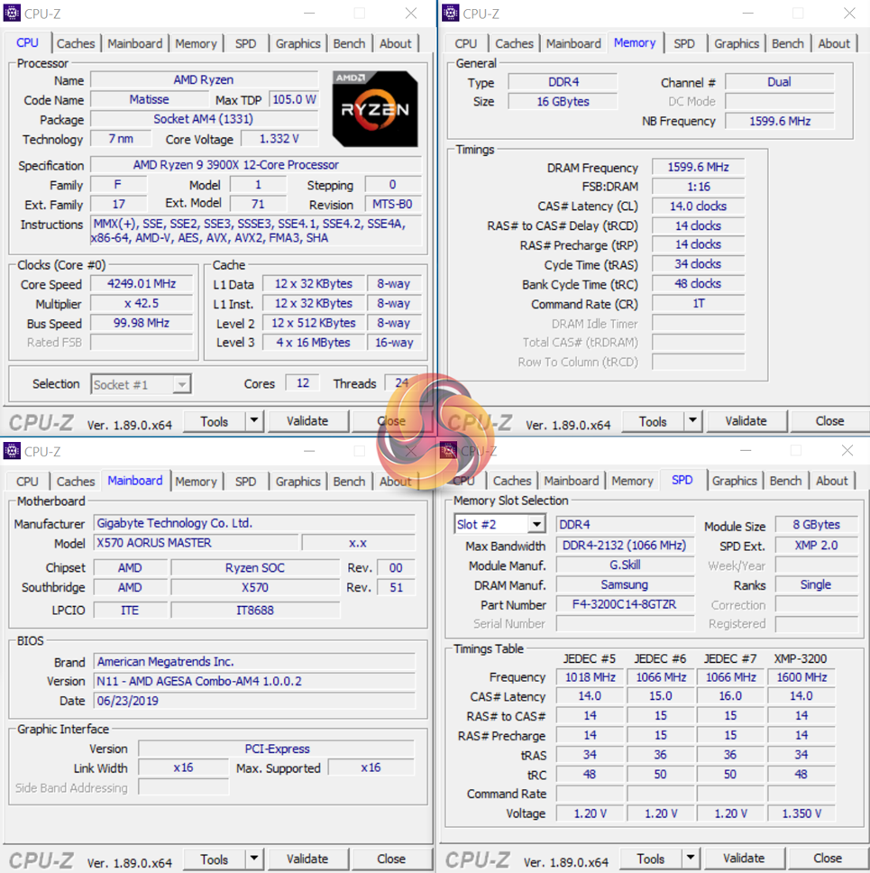Click the Level 3 cache value 4 x 16 MBytes
This screenshot has height=873, width=870.
tap(314, 343)
